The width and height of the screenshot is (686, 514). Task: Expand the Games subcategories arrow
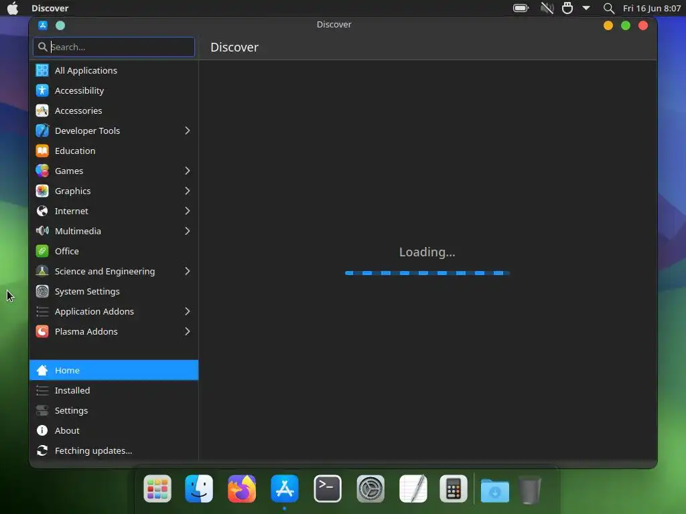188,171
